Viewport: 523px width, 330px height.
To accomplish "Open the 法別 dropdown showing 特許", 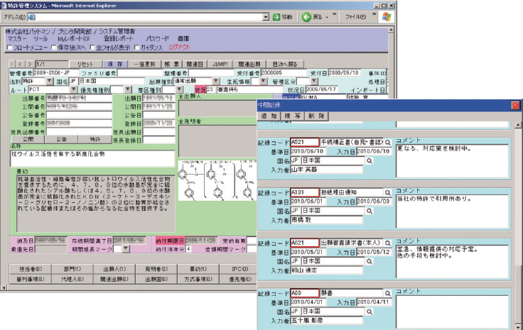I will point(49,81).
